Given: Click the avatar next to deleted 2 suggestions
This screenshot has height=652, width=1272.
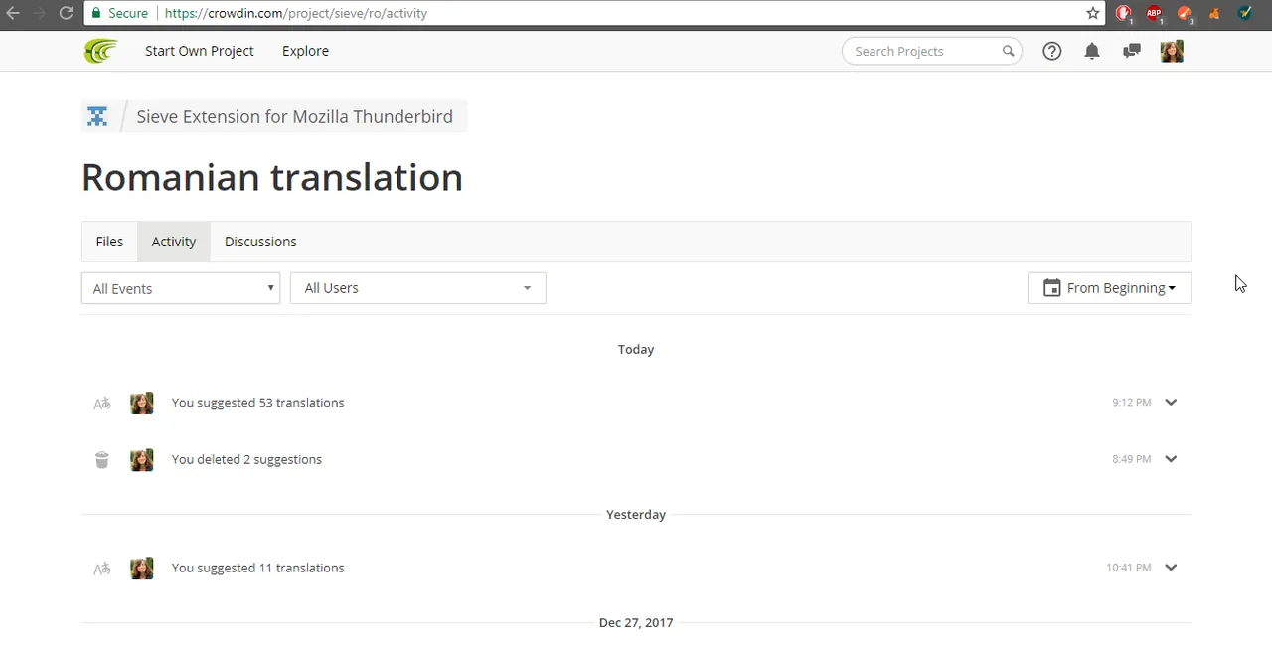Looking at the screenshot, I should pyautogui.click(x=142, y=459).
